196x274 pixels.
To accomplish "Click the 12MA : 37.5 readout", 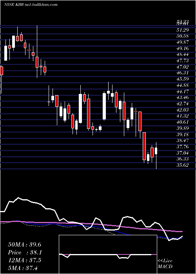I will point(24,260).
